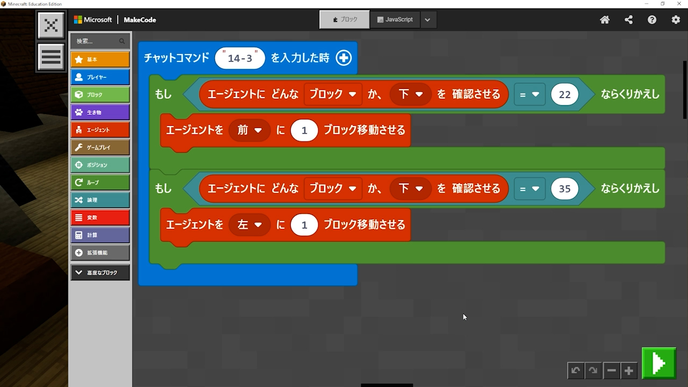Screen dimensions: 688x387
Task: Open the Share project icon
Action: [x=628, y=20]
